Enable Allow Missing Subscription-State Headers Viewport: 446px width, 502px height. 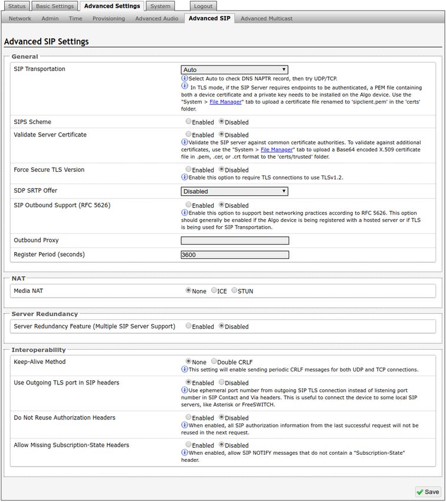(188, 445)
